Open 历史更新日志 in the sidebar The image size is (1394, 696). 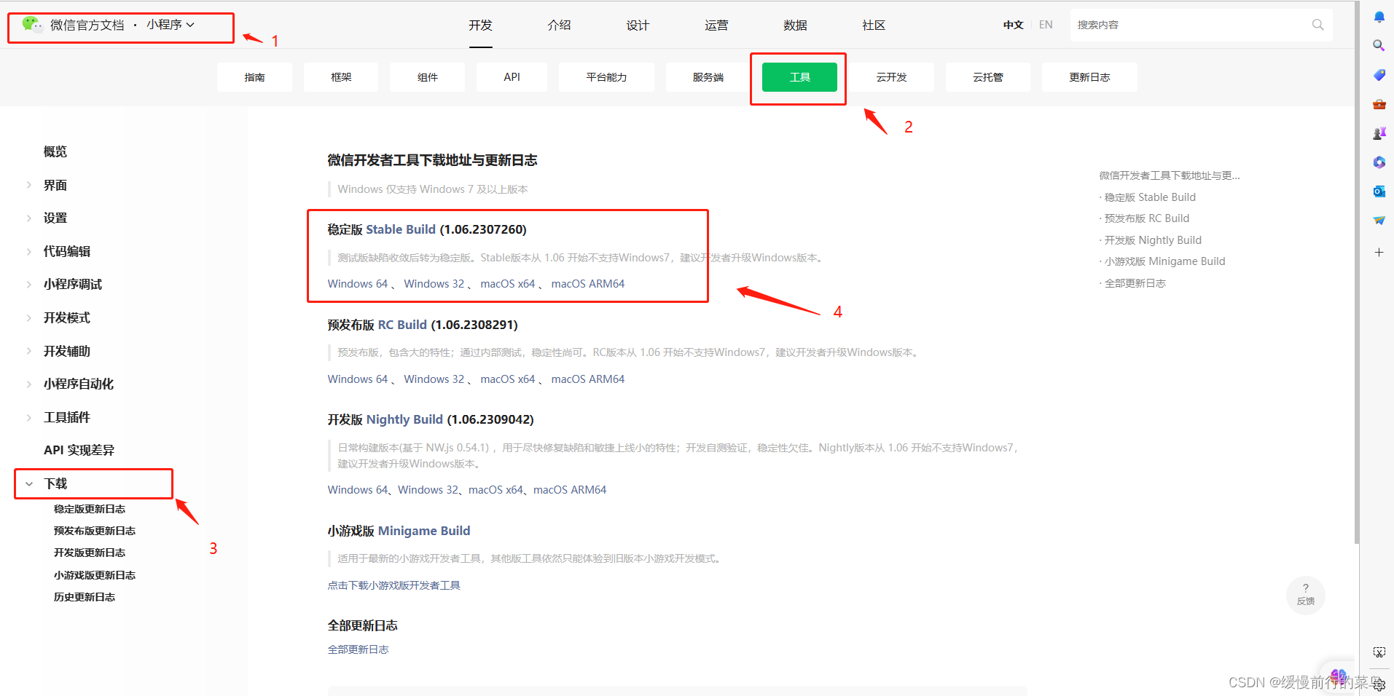[x=85, y=597]
